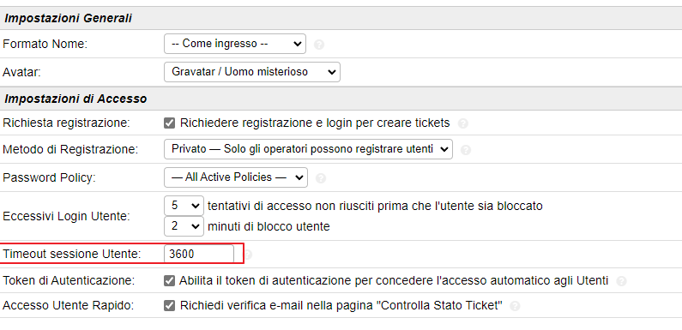Click the Eccessivi Login Utente label
This screenshot has width=682, height=330.
66,216
